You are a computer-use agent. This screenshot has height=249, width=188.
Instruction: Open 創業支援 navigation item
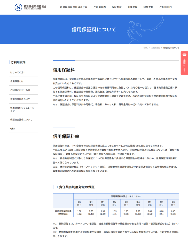click(132, 7)
